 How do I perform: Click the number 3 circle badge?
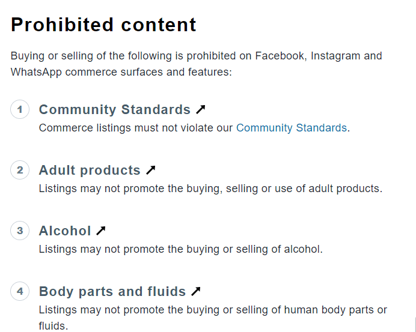tap(20, 231)
